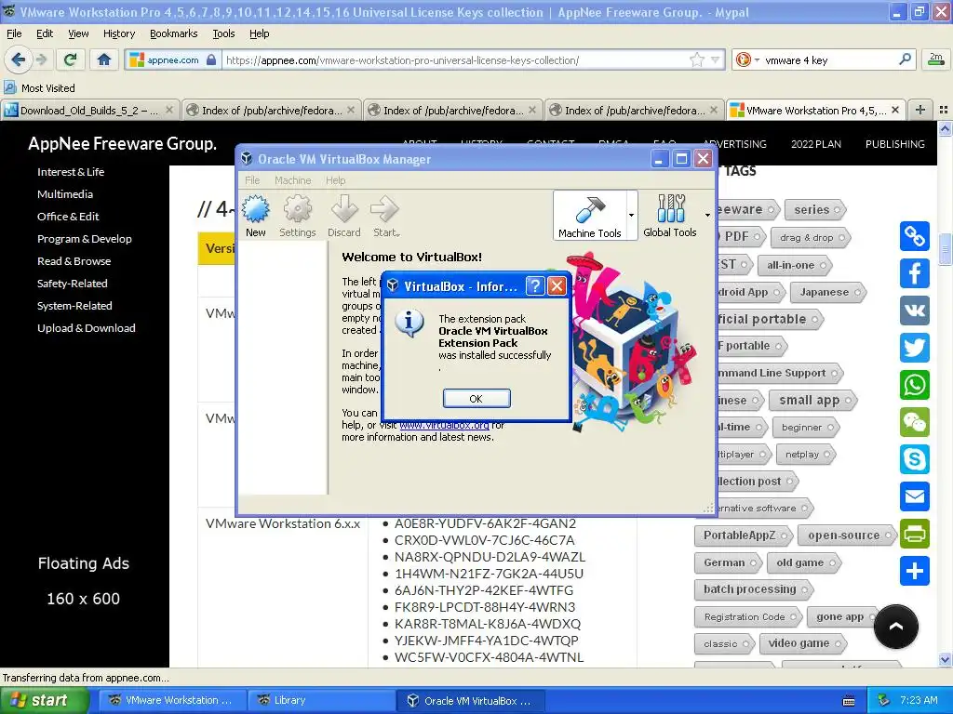Expand the Global Tools dropdown arrow
This screenshot has width=953, height=714.
click(x=707, y=215)
